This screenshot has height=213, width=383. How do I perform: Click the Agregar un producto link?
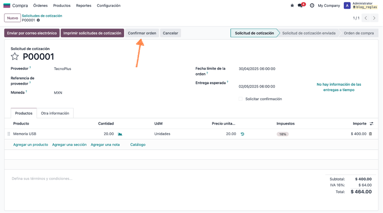coord(31,144)
